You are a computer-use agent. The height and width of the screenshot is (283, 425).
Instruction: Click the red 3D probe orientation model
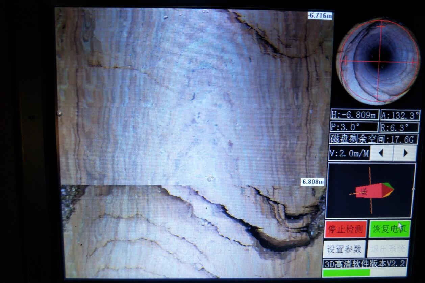click(374, 190)
